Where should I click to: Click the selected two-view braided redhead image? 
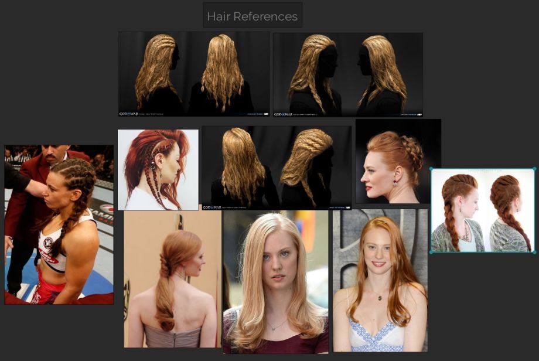point(483,211)
